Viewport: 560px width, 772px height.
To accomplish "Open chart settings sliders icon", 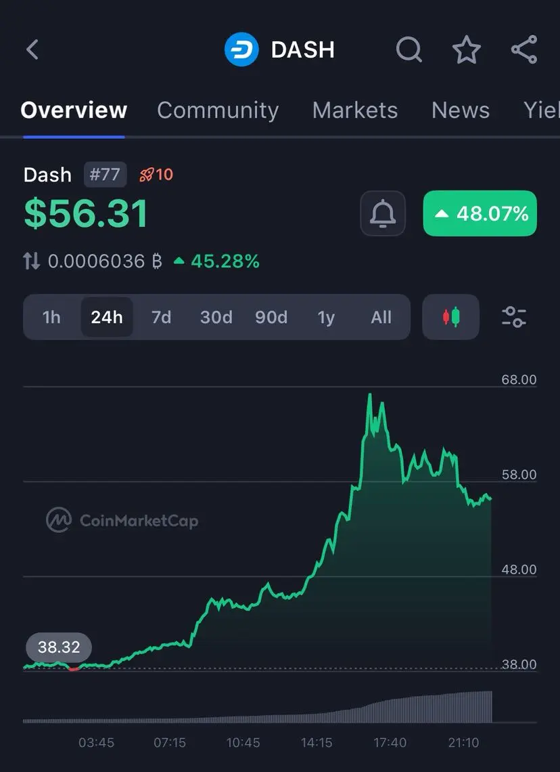I will point(514,317).
